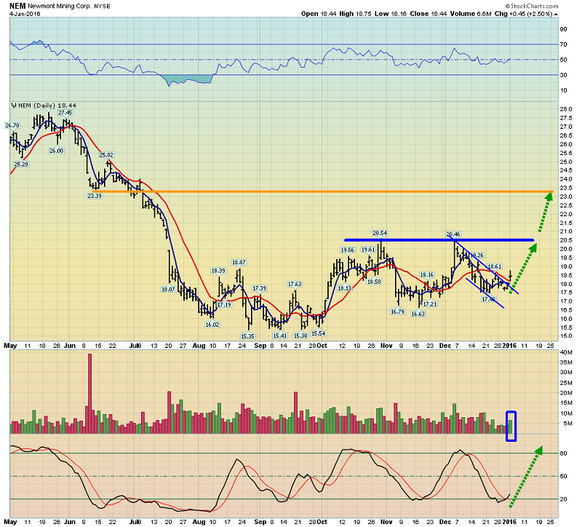Click the 30 level on the RSI axis

[563, 75]
